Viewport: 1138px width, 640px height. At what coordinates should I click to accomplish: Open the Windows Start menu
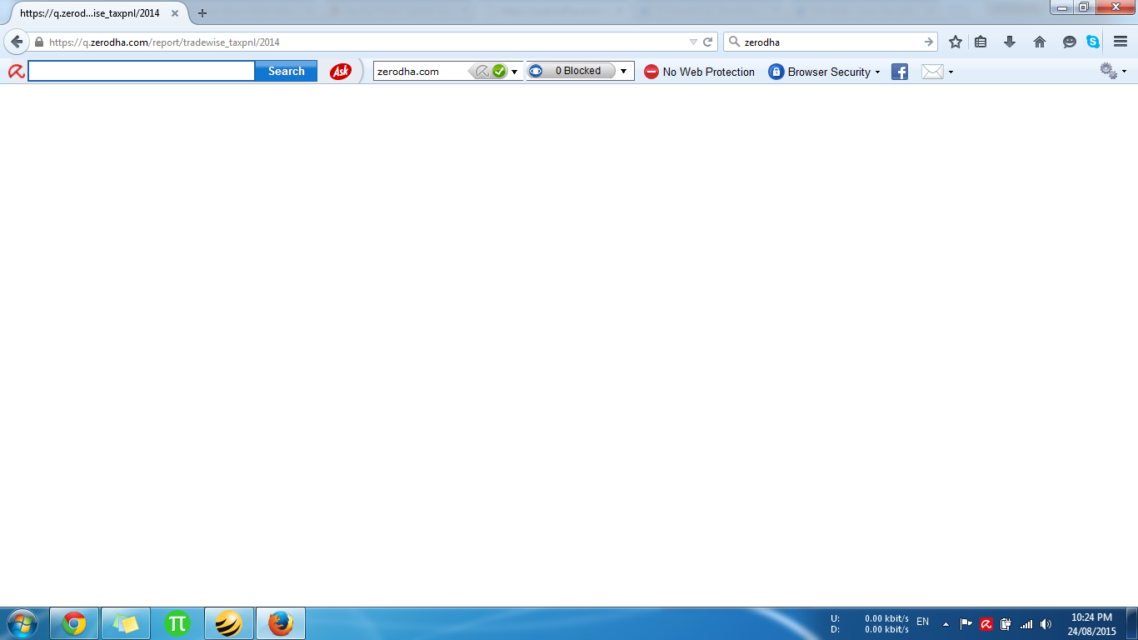tap(22, 623)
